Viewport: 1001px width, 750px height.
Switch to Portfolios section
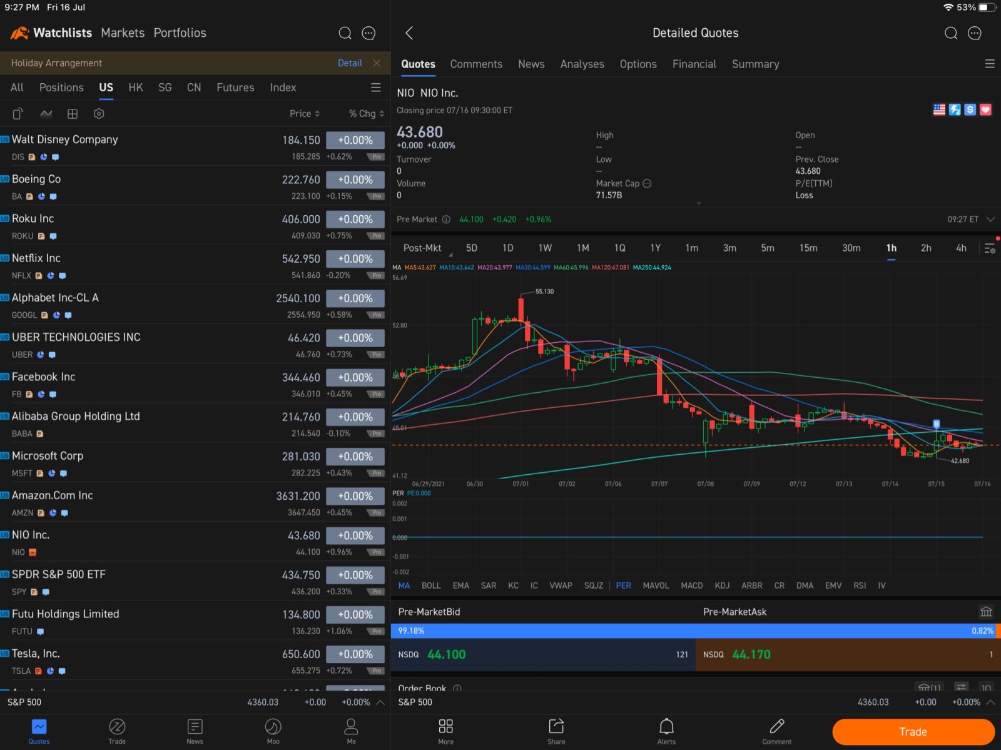point(180,33)
